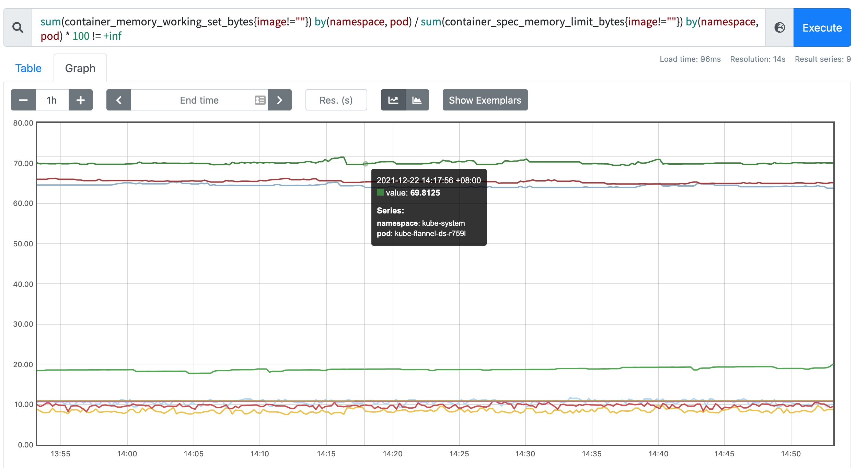Go to next end time with the right chevron
The height and width of the screenshot is (468, 856).
click(280, 100)
